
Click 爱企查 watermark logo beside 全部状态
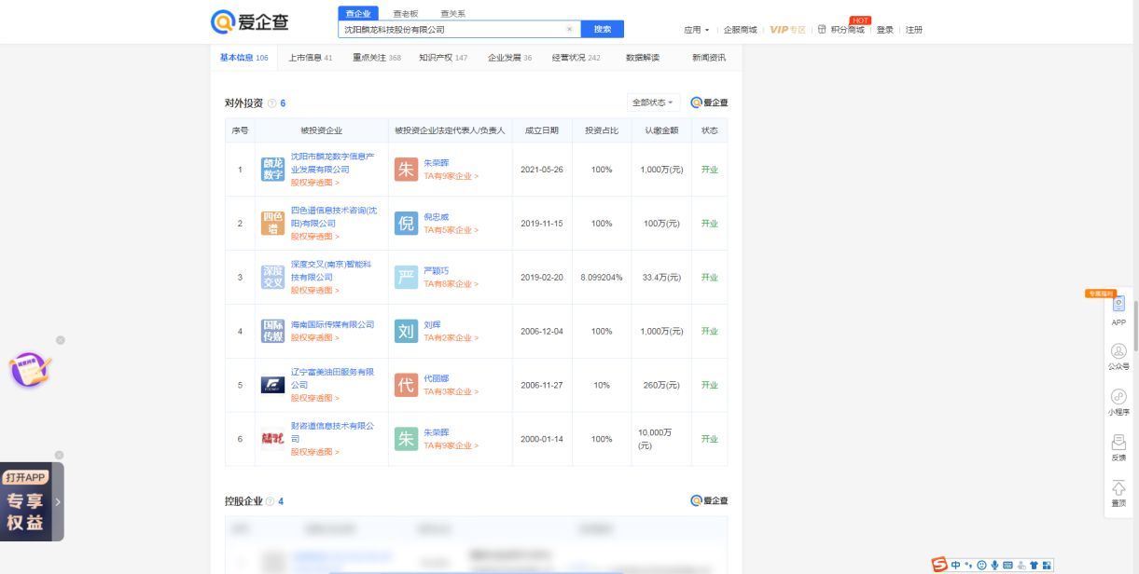pos(709,102)
